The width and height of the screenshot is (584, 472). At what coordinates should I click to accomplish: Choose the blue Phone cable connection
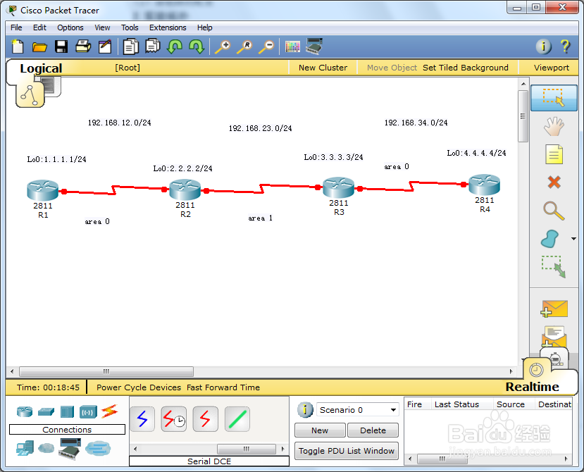[x=142, y=419]
